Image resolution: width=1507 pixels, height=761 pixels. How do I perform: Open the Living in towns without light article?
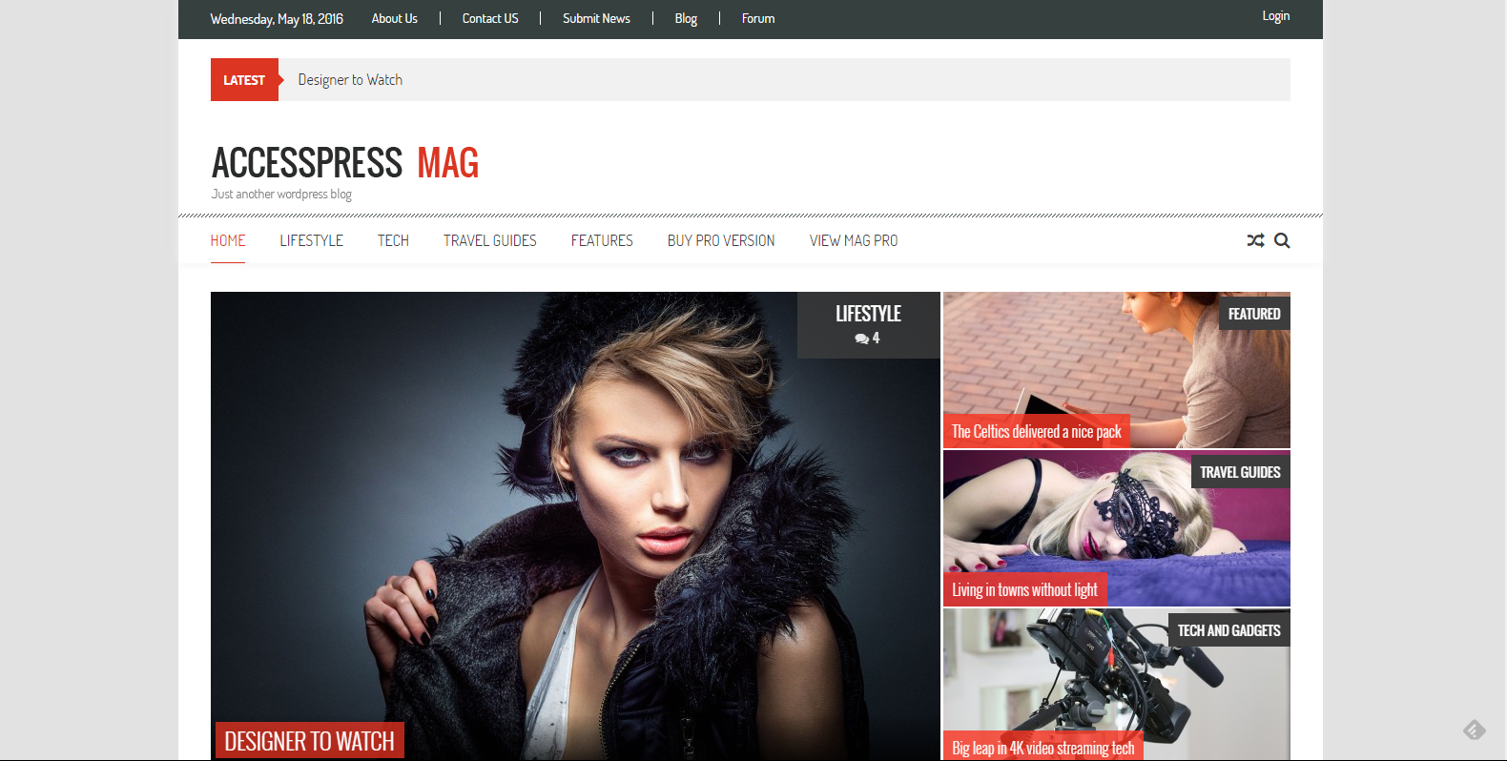pyautogui.click(x=1024, y=589)
